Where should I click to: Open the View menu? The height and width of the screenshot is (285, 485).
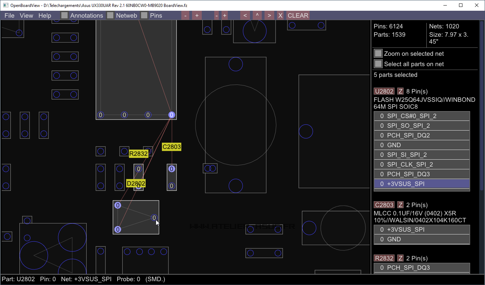pos(26,16)
